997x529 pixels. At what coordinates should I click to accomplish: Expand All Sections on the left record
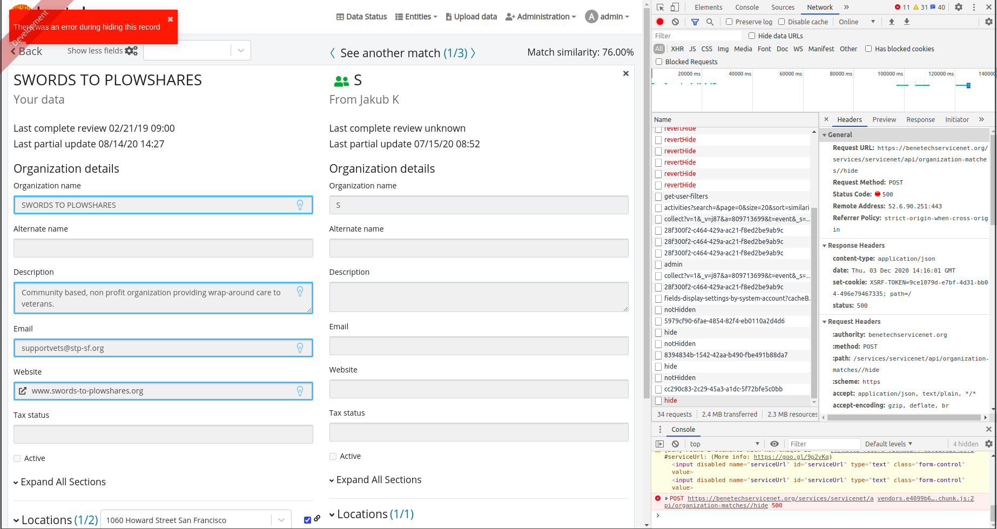(x=63, y=481)
